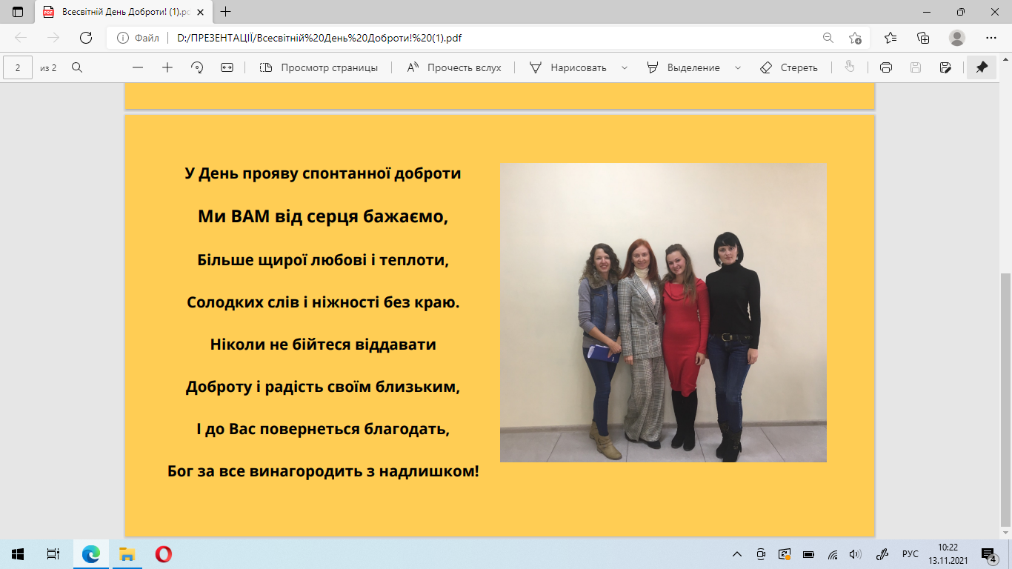This screenshot has height=569, width=1012.
Task: Zoom out the PDF with minus
Action: coord(137,67)
